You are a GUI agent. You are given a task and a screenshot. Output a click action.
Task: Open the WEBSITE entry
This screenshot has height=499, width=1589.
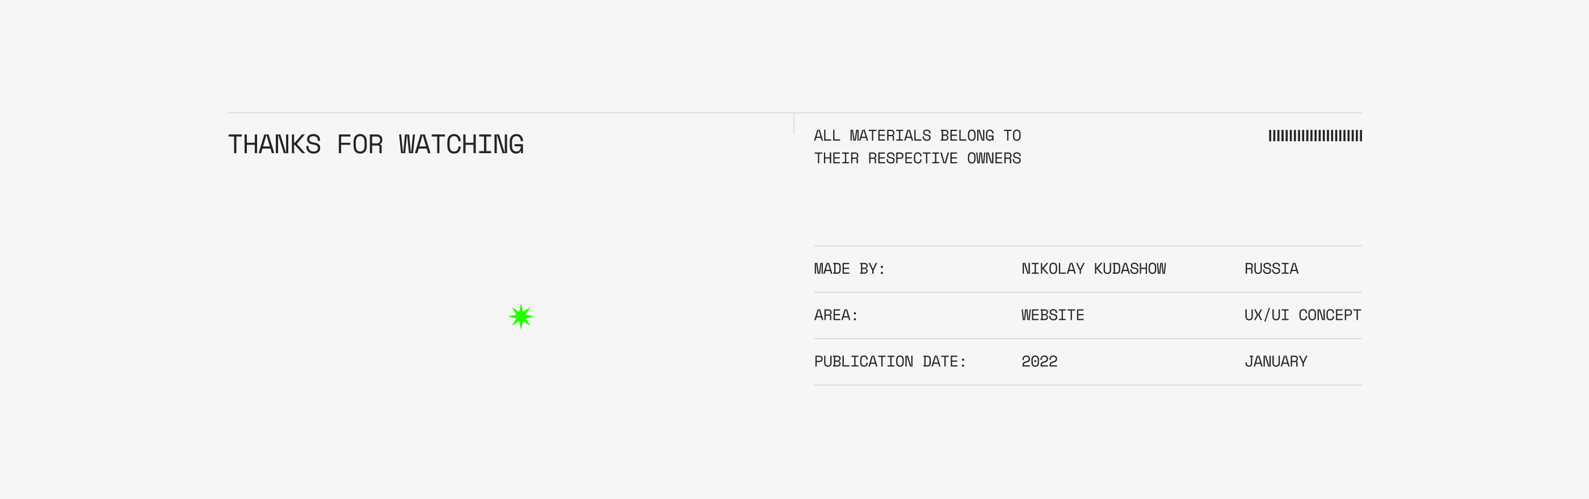coord(1052,315)
